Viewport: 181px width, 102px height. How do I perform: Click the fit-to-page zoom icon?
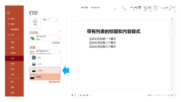172,95
